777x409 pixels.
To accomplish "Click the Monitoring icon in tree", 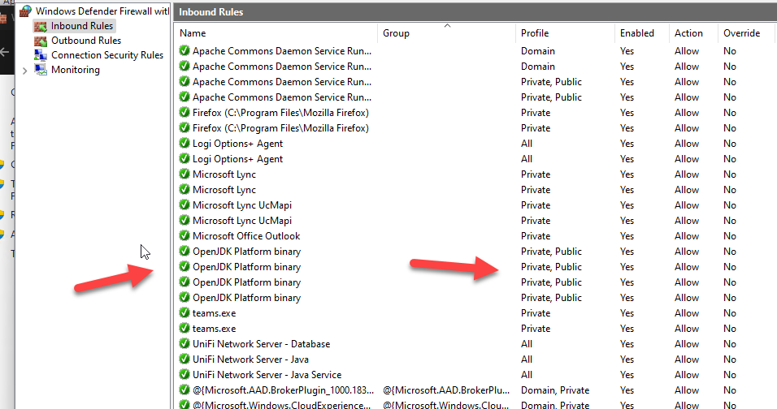I will 40,70.
